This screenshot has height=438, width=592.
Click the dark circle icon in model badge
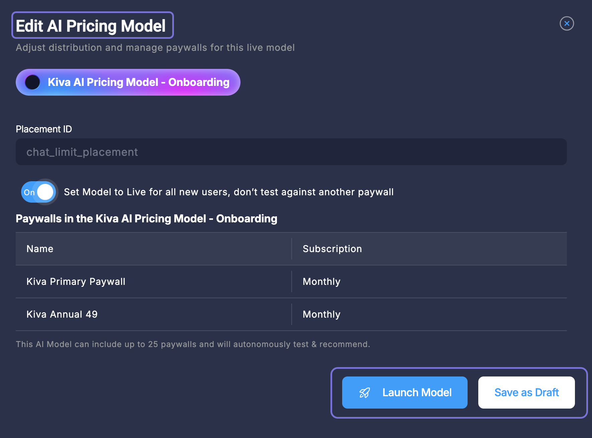coord(33,82)
